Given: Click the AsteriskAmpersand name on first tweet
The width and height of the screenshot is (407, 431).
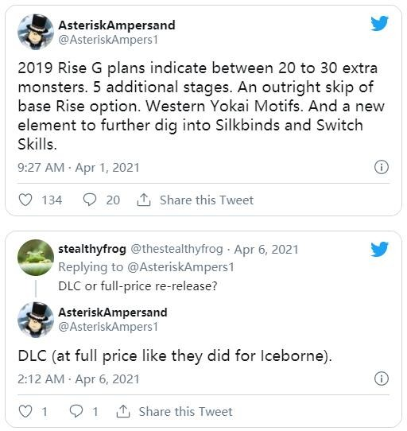Looking at the screenshot, I should click(x=117, y=25).
